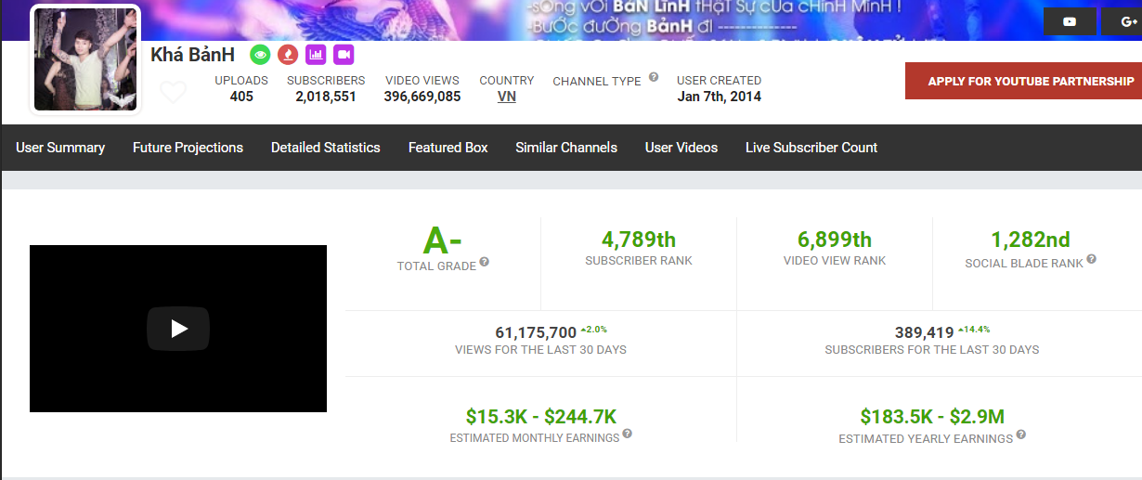Click the purple video camera icon
This screenshot has width=1142, height=480.
coord(344,55)
